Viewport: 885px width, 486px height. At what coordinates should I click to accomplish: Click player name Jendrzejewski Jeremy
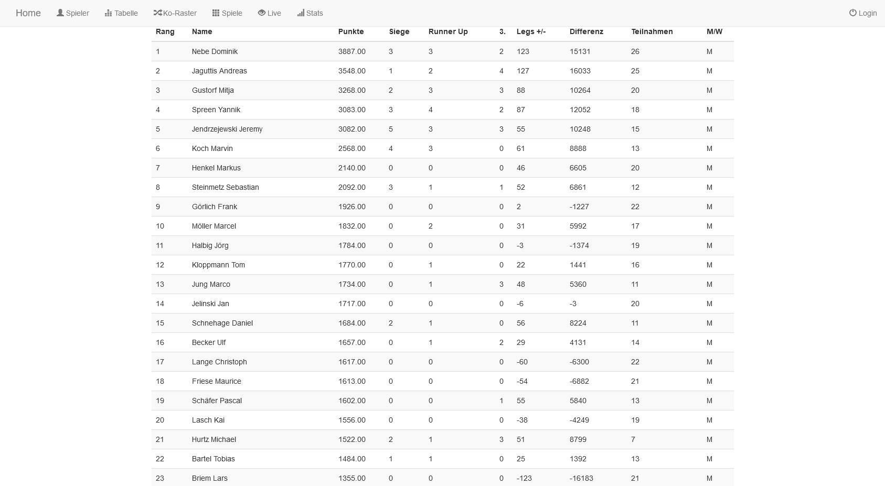click(227, 129)
